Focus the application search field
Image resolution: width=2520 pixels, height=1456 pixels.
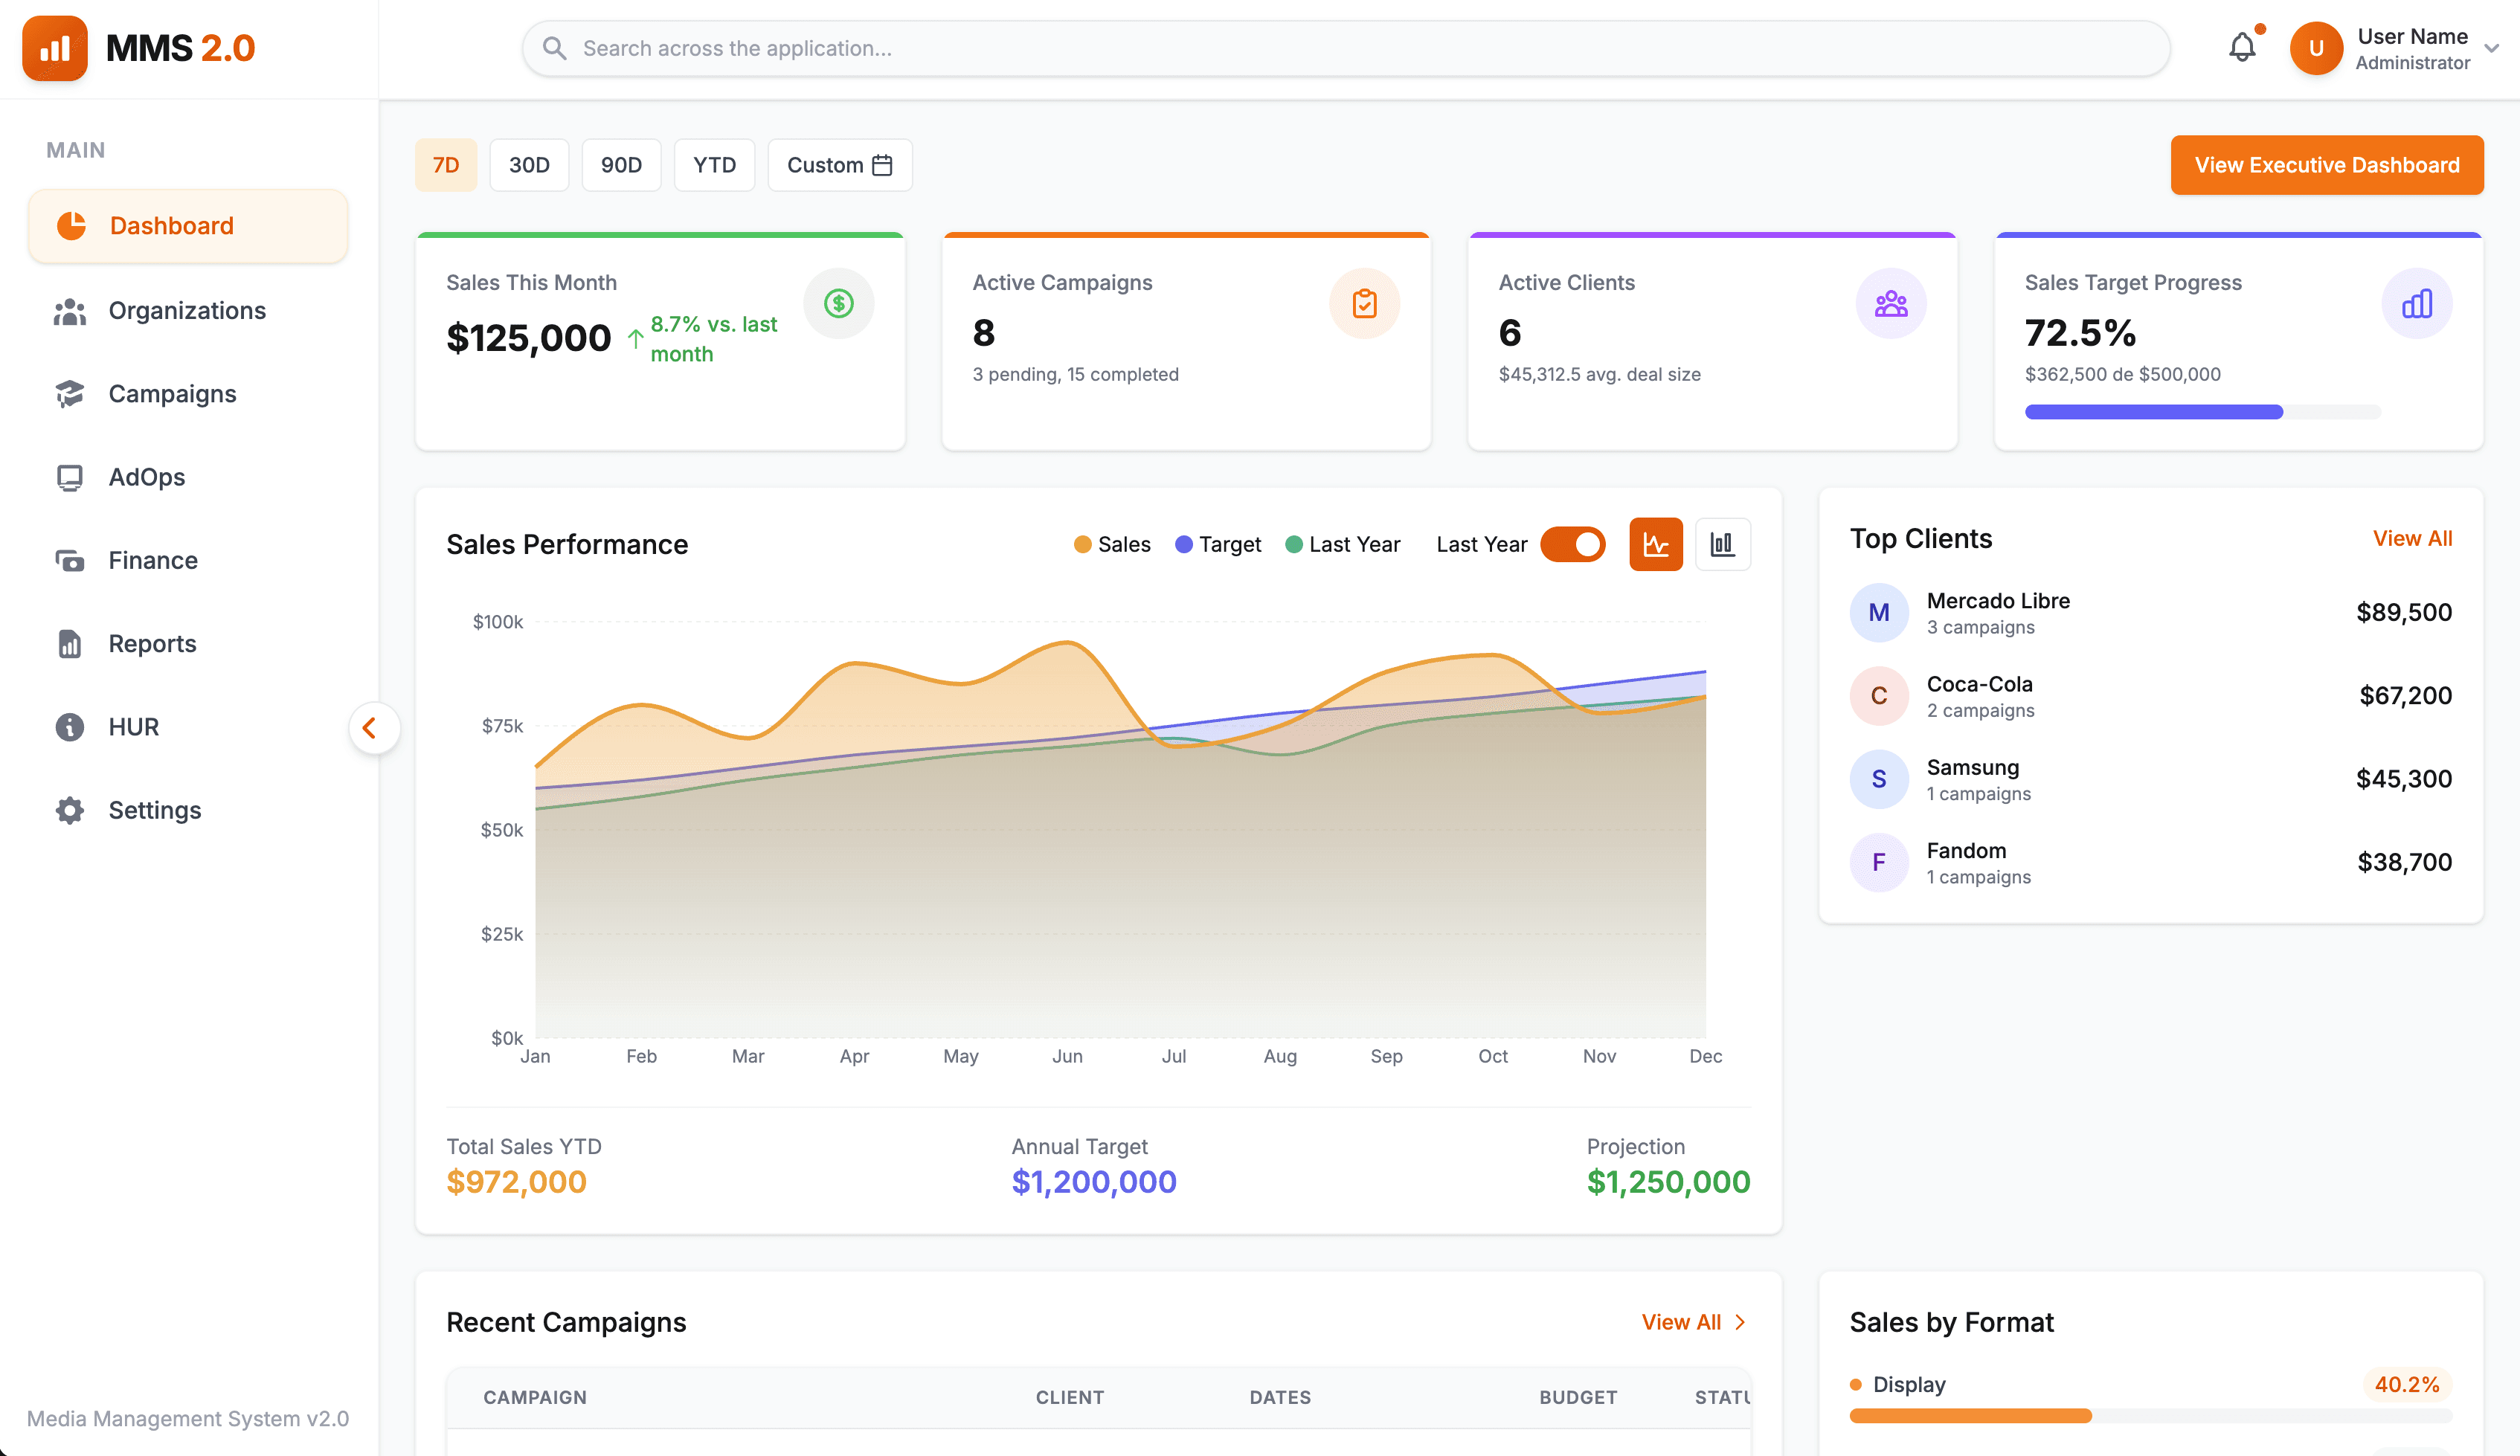click(x=1345, y=48)
